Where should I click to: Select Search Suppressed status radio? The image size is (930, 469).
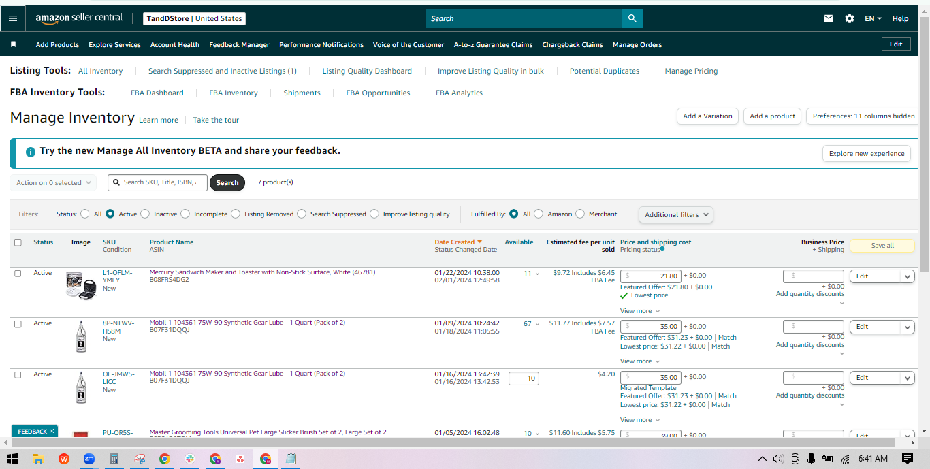point(302,214)
